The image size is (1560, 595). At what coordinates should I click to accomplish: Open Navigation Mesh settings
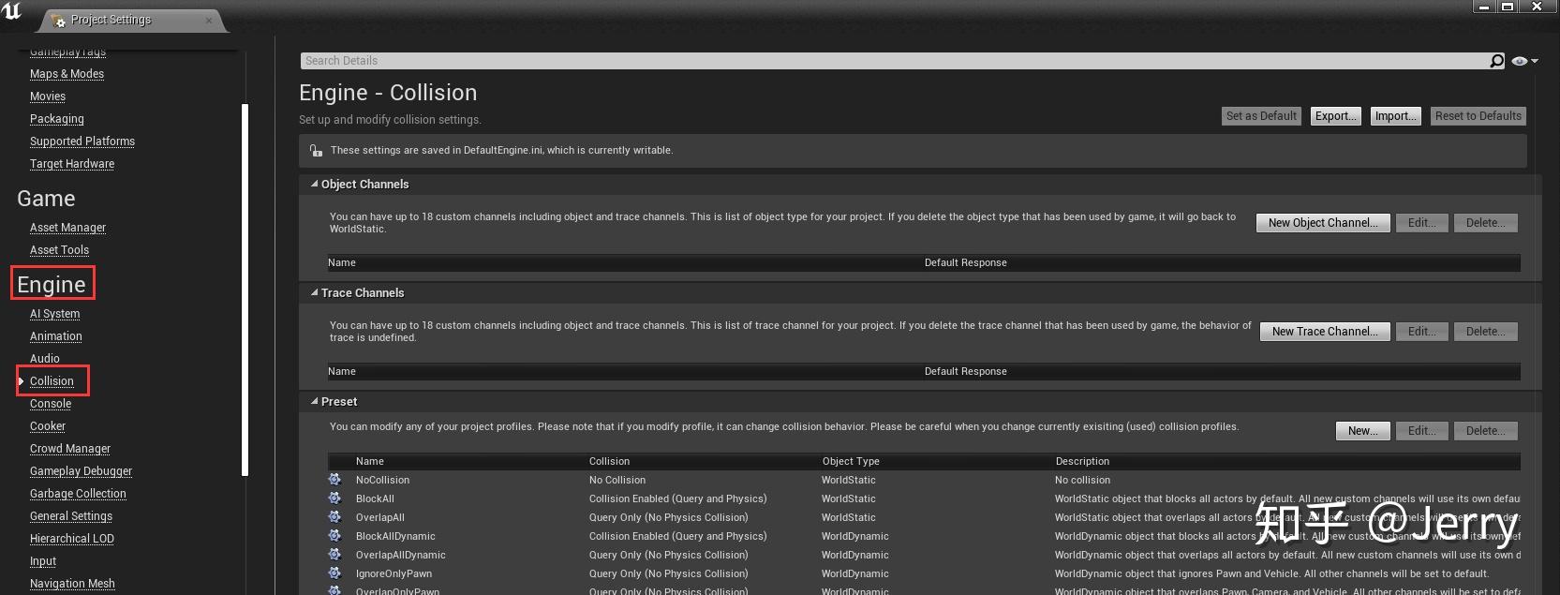click(72, 584)
